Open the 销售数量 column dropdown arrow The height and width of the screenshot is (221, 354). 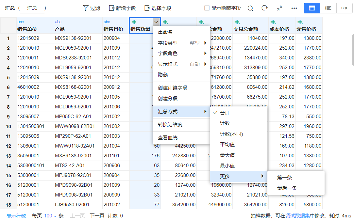(156, 22)
